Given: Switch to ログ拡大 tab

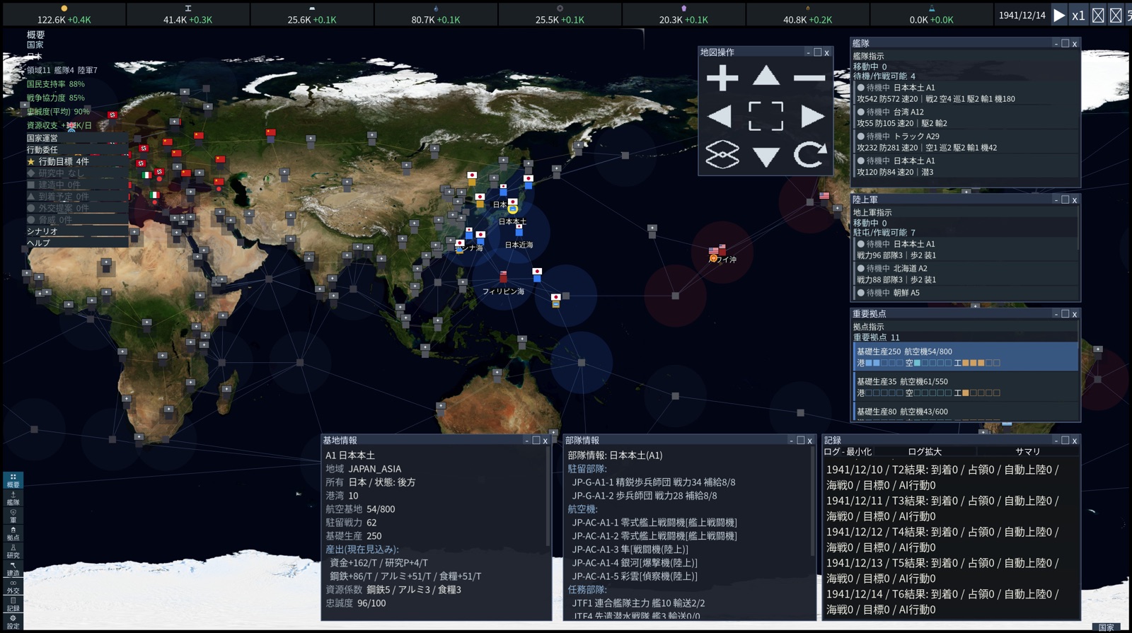Looking at the screenshot, I should coord(925,451).
